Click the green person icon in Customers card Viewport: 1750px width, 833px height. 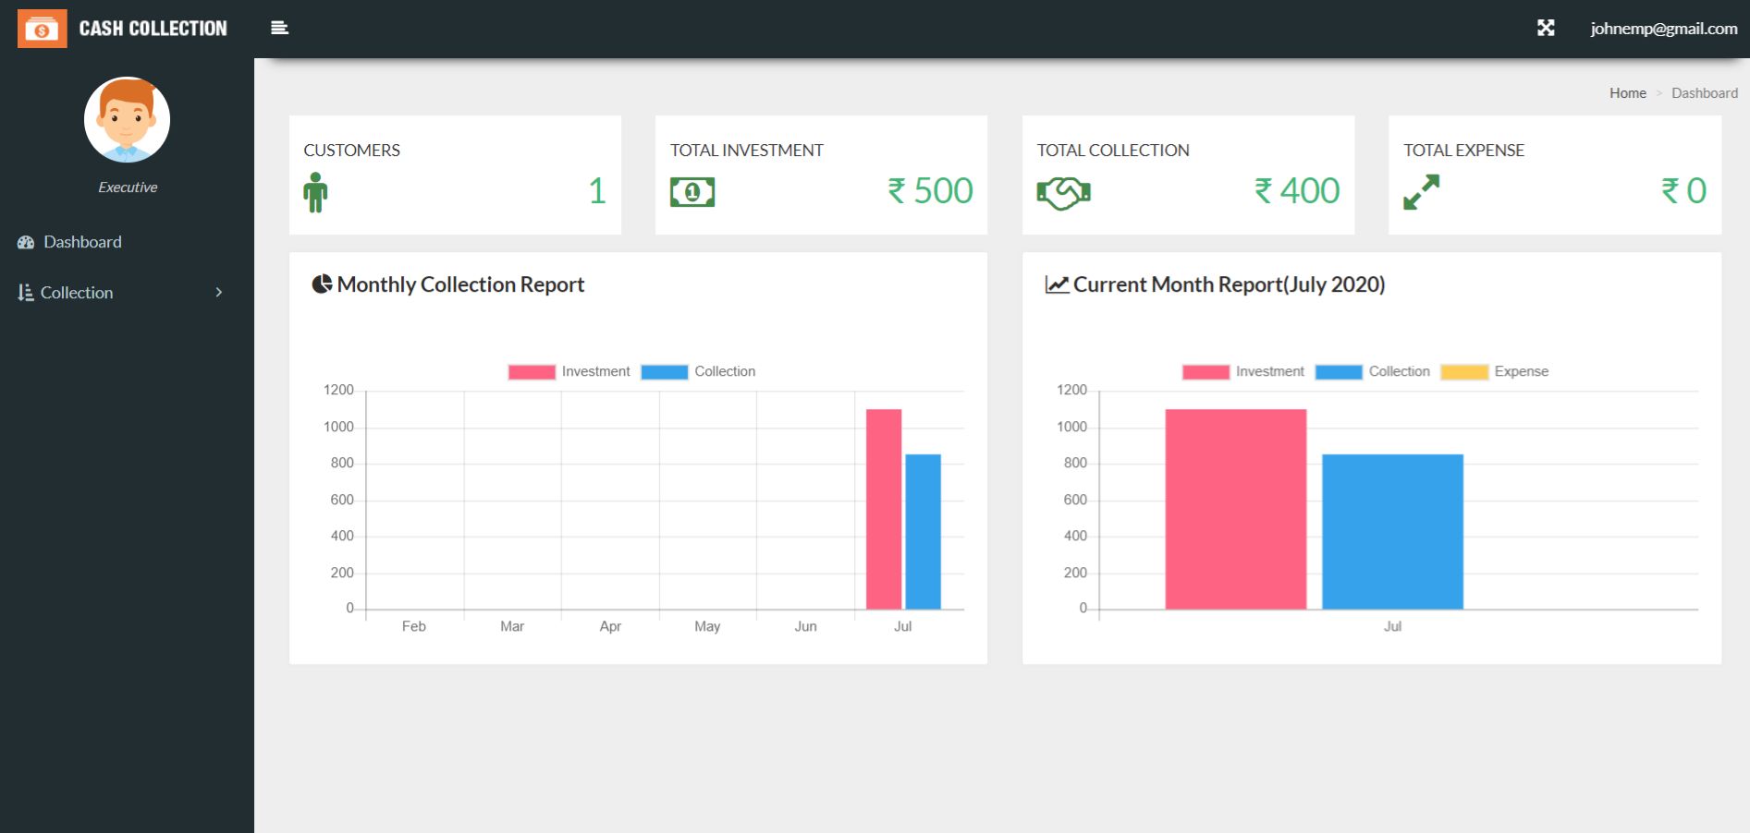point(315,192)
